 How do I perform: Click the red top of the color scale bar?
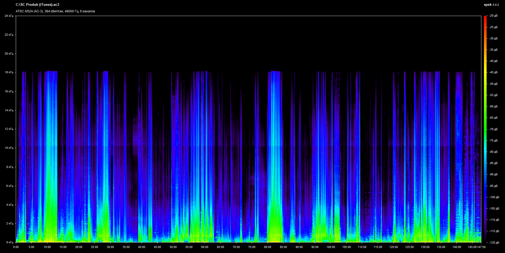point(485,18)
